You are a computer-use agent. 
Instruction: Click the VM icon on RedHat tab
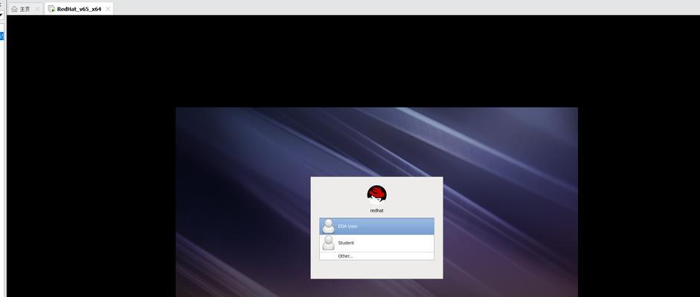click(x=51, y=9)
